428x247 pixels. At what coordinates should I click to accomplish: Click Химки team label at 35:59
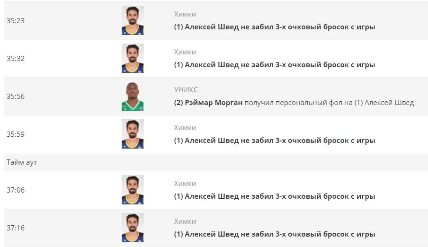point(185,128)
